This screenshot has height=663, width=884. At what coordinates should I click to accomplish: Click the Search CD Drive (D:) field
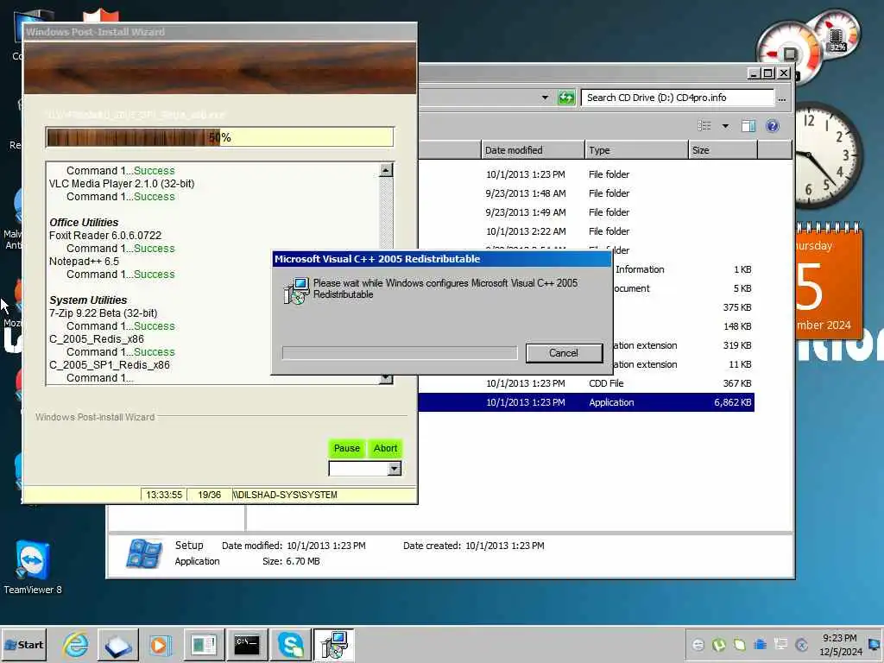(678, 98)
